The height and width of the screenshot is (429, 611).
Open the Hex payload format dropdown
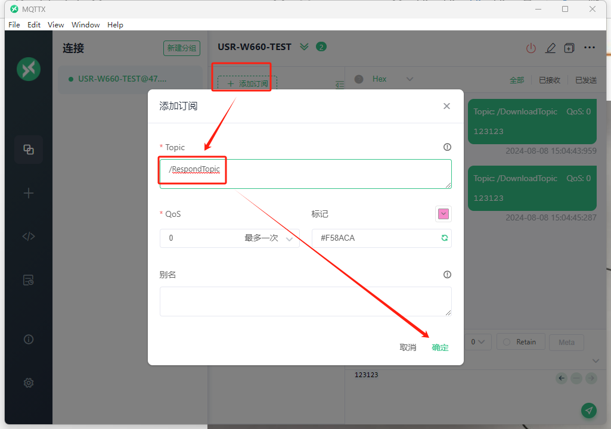pos(392,79)
